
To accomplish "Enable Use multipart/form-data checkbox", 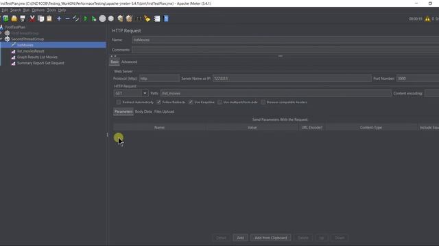I will coord(219,102).
